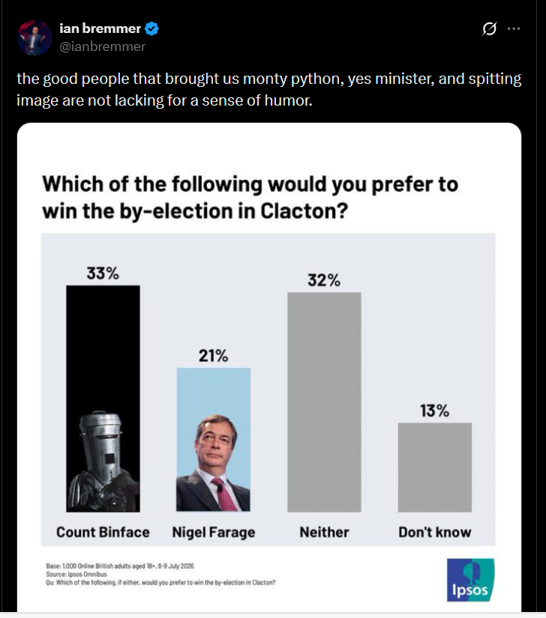Open the @ianbremmer handle link
Image resolution: width=546 pixels, height=618 pixels.
[102, 46]
